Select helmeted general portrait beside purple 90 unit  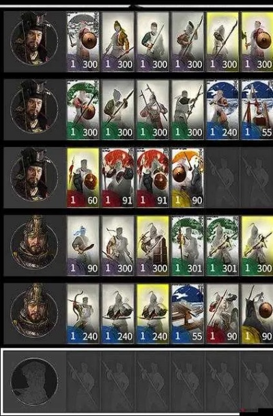coord(34,244)
